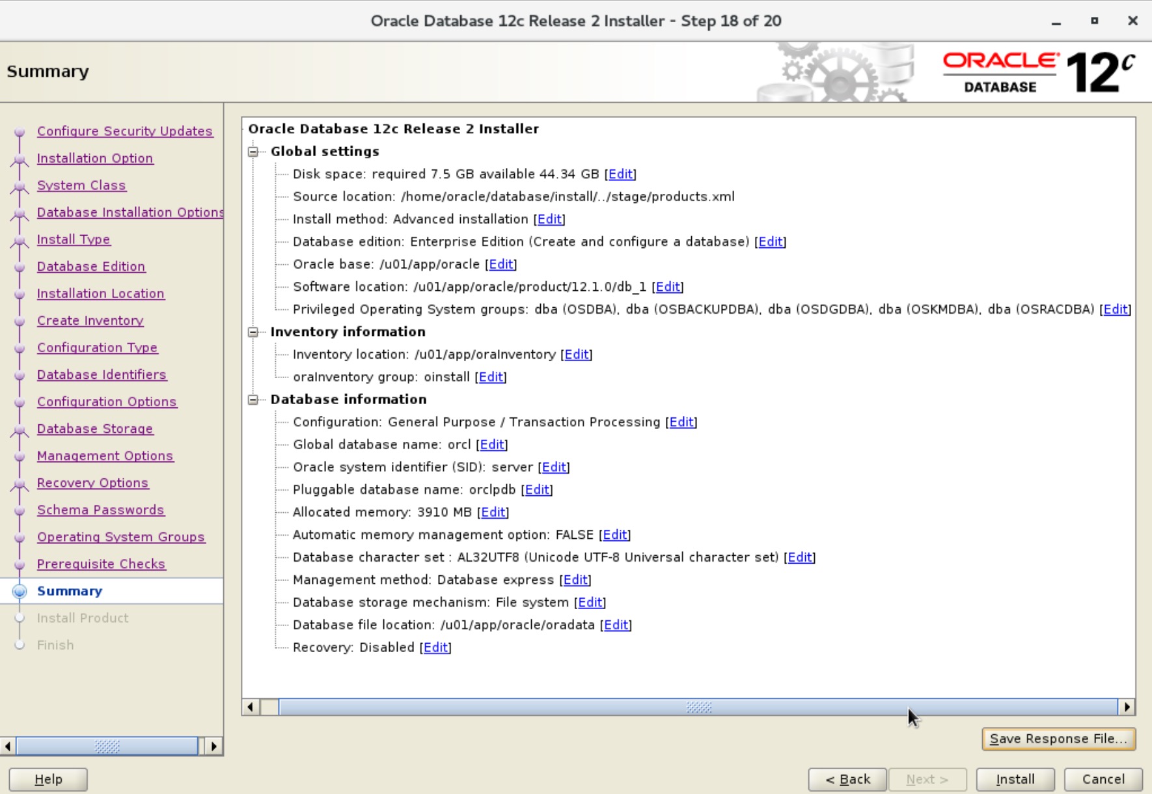Edit the Privileged Operating System groups
This screenshot has width=1152, height=794.
point(1116,309)
